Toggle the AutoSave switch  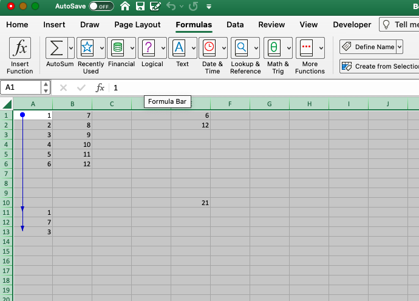coord(101,6)
